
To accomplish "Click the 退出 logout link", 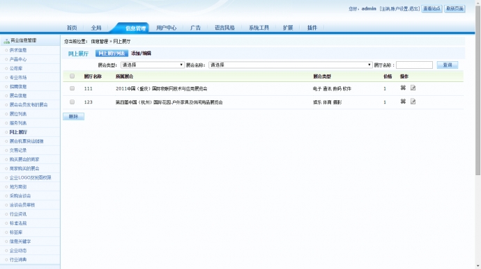I will tap(413, 9).
